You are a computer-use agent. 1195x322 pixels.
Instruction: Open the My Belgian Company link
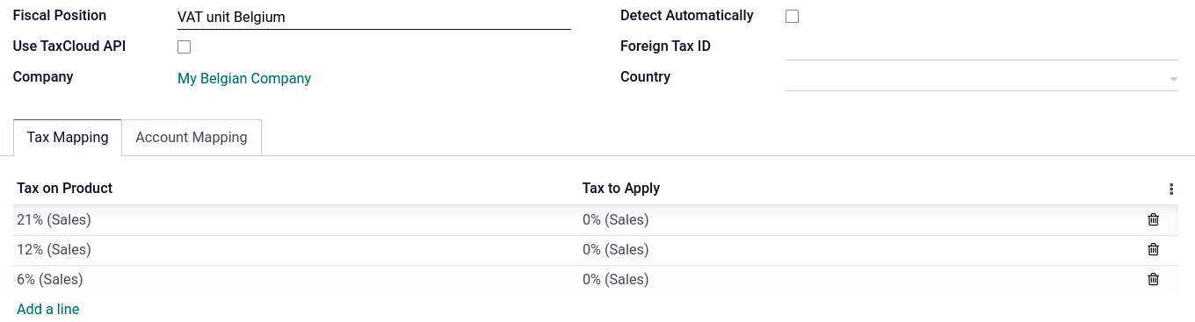click(x=244, y=79)
